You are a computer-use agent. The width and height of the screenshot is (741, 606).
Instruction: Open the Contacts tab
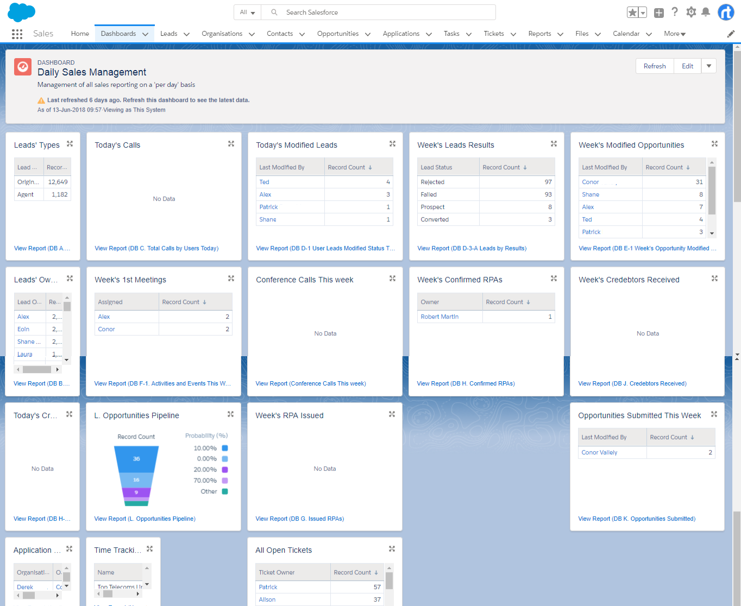280,34
